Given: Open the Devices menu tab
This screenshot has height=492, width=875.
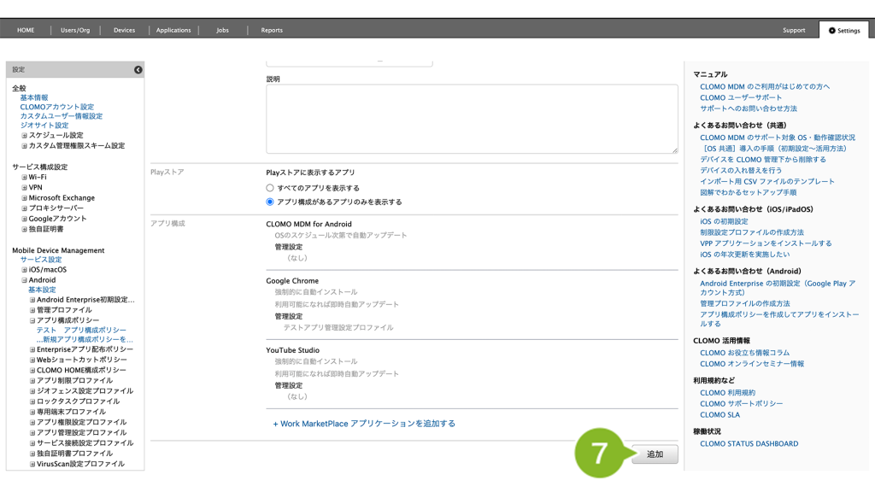Looking at the screenshot, I should tap(124, 30).
